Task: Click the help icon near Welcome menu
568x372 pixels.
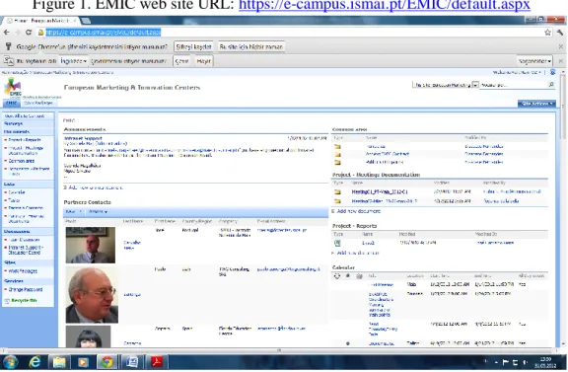Action: coord(553,72)
